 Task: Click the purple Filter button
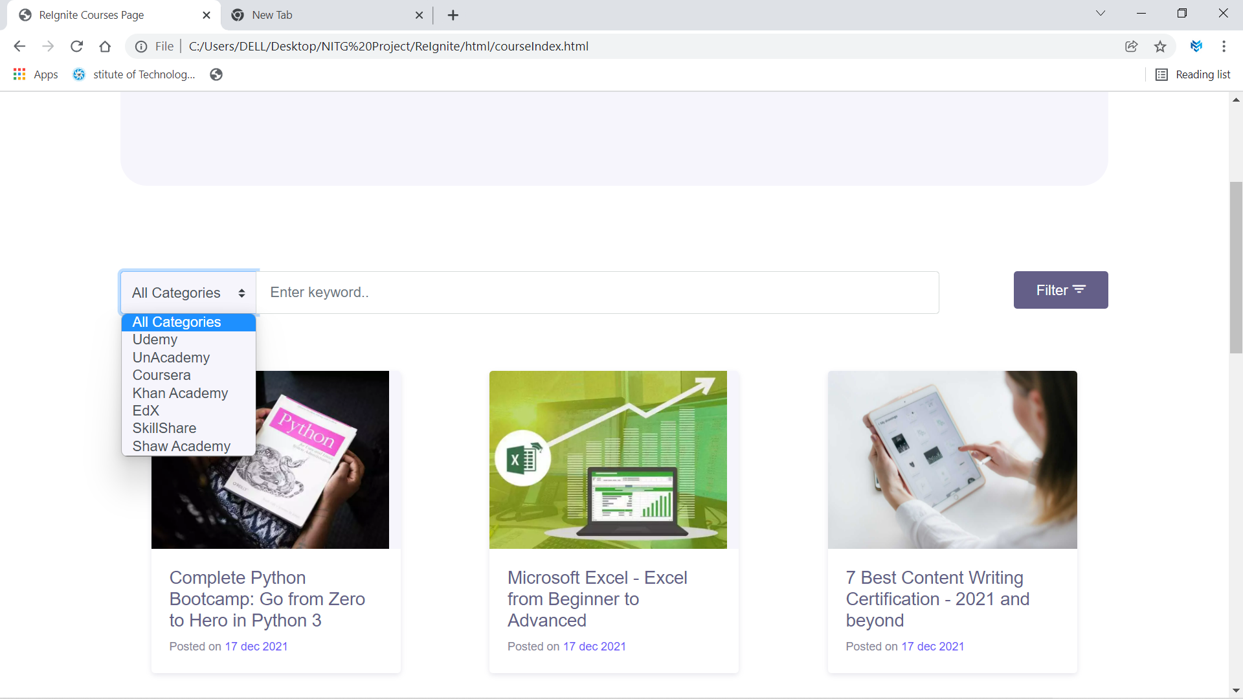(x=1060, y=290)
